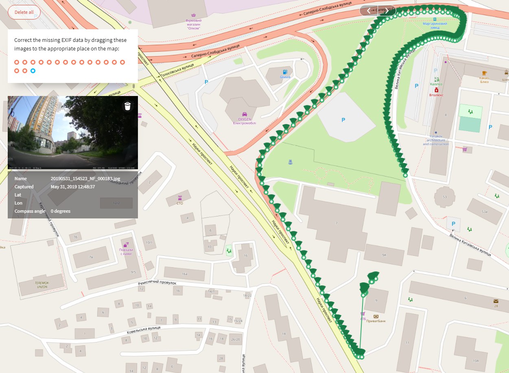Click the shopping cart icon below Yunakov
Screen dimensions: 509x373
pos(464,149)
